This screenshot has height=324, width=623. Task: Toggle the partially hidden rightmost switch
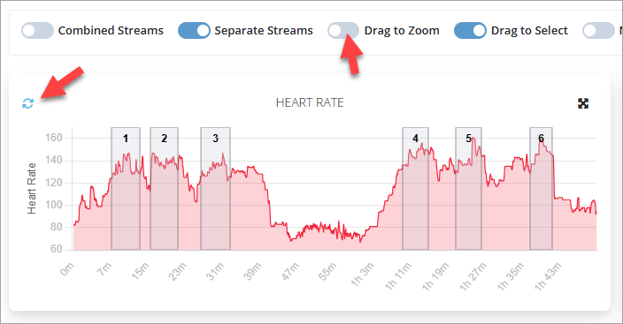point(598,31)
